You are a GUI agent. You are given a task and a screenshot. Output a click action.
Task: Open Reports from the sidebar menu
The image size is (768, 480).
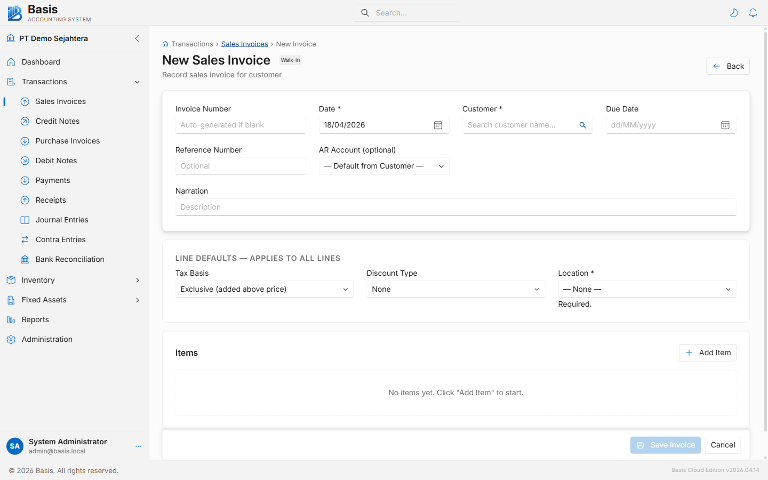point(34,319)
